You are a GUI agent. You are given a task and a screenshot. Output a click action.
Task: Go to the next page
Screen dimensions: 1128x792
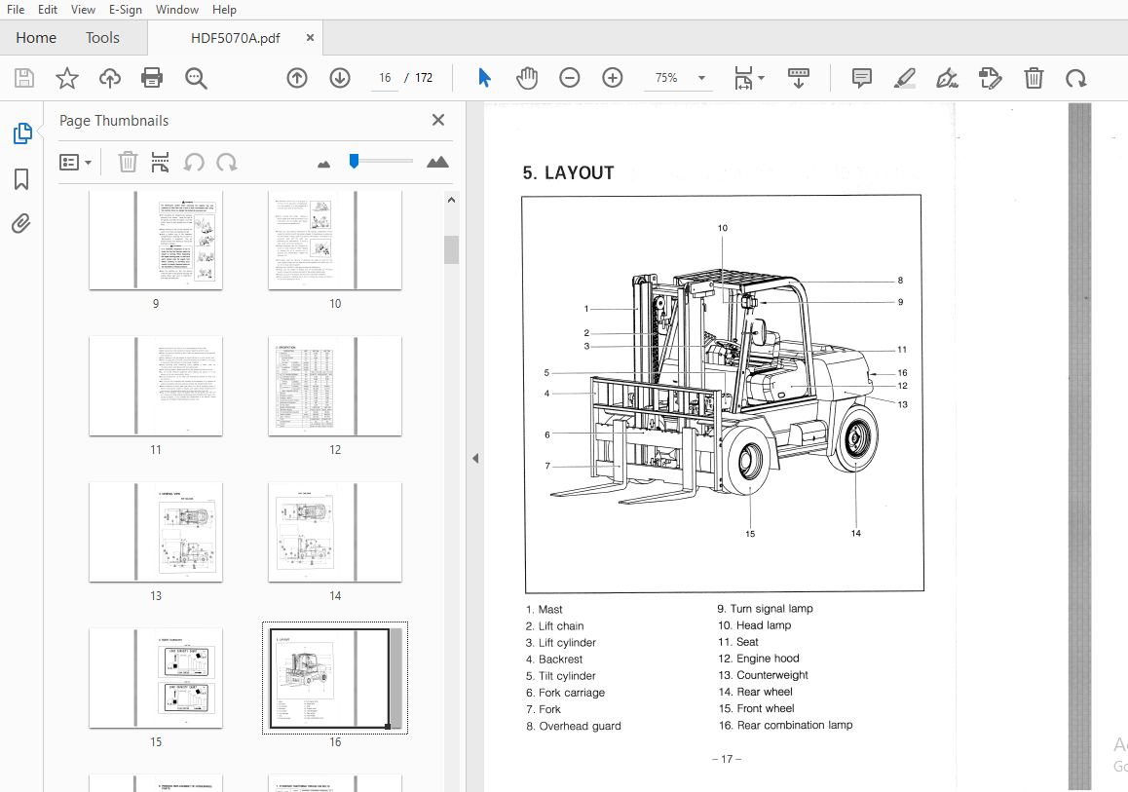340,78
